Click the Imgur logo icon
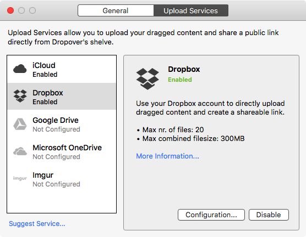 [20, 178]
